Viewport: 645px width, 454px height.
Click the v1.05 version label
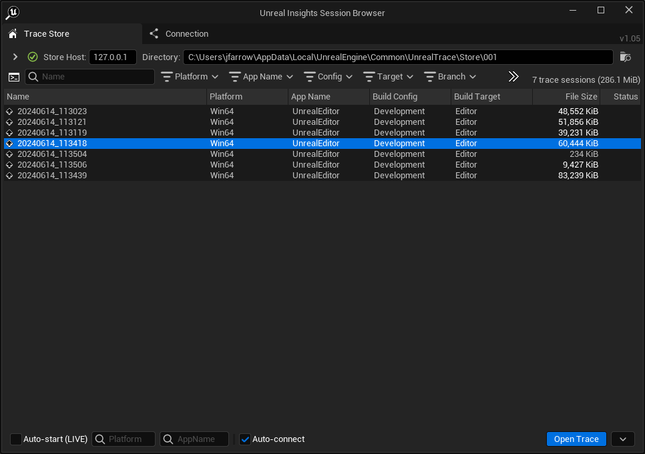tap(630, 39)
